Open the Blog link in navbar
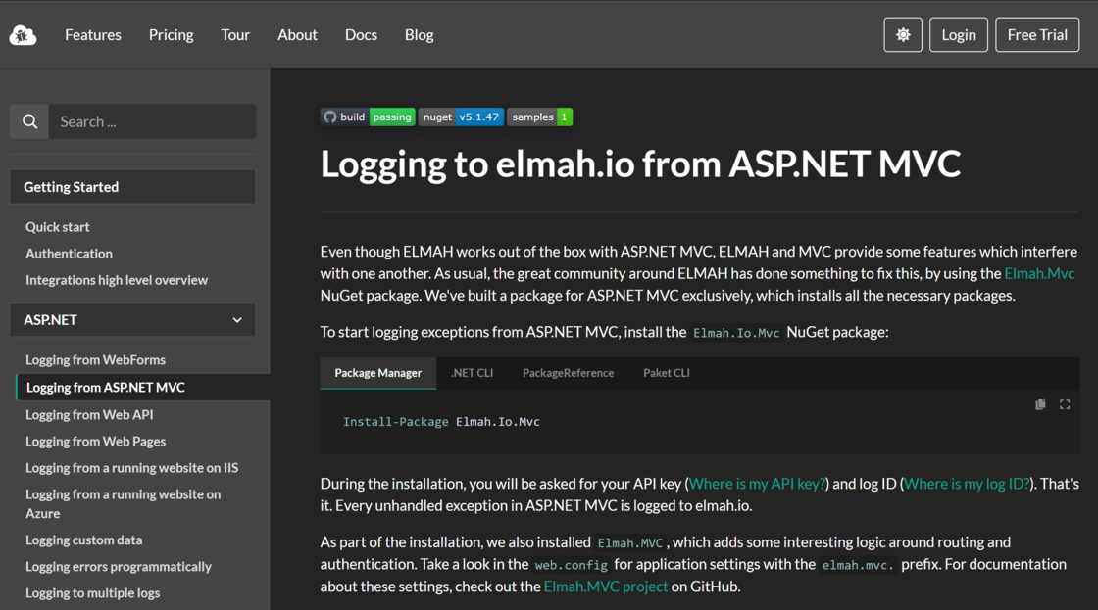Screen dimensions: 1098x610 (x=420, y=35)
